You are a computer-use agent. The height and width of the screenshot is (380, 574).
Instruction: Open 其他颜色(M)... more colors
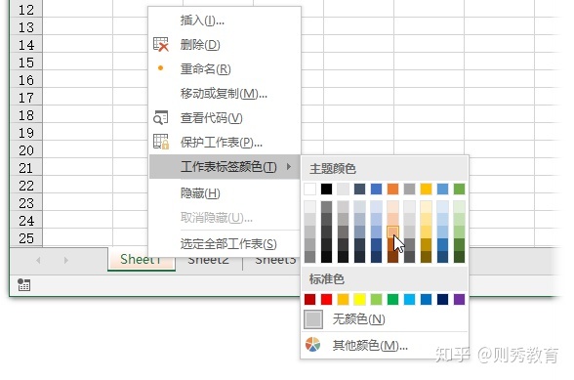tap(385, 345)
